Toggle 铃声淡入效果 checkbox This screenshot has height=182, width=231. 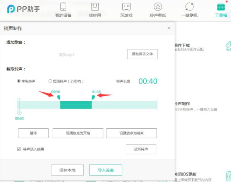pyautogui.click(x=19, y=149)
